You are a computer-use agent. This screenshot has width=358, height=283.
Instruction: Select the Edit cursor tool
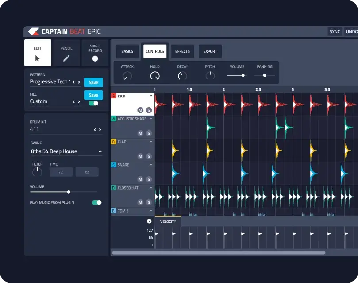(38, 53)
